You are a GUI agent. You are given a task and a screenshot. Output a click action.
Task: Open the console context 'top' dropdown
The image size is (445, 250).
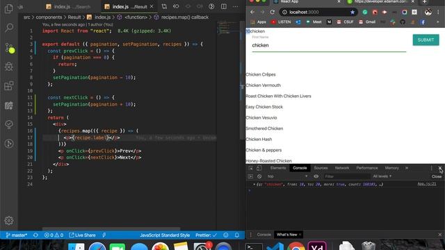pyautogui.click(x=287, y=176)
